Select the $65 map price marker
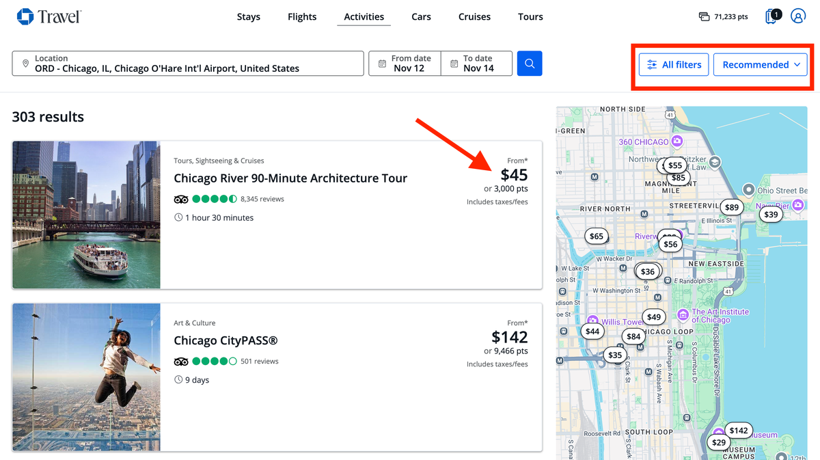This screenshot has width=820, height=460. (x=597, y=236)
